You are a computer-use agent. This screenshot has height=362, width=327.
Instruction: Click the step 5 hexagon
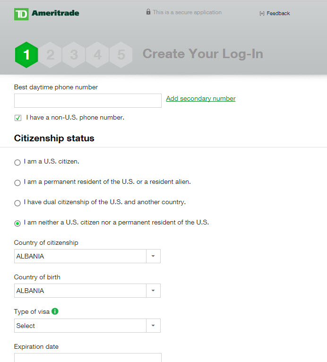coord(121,55)
